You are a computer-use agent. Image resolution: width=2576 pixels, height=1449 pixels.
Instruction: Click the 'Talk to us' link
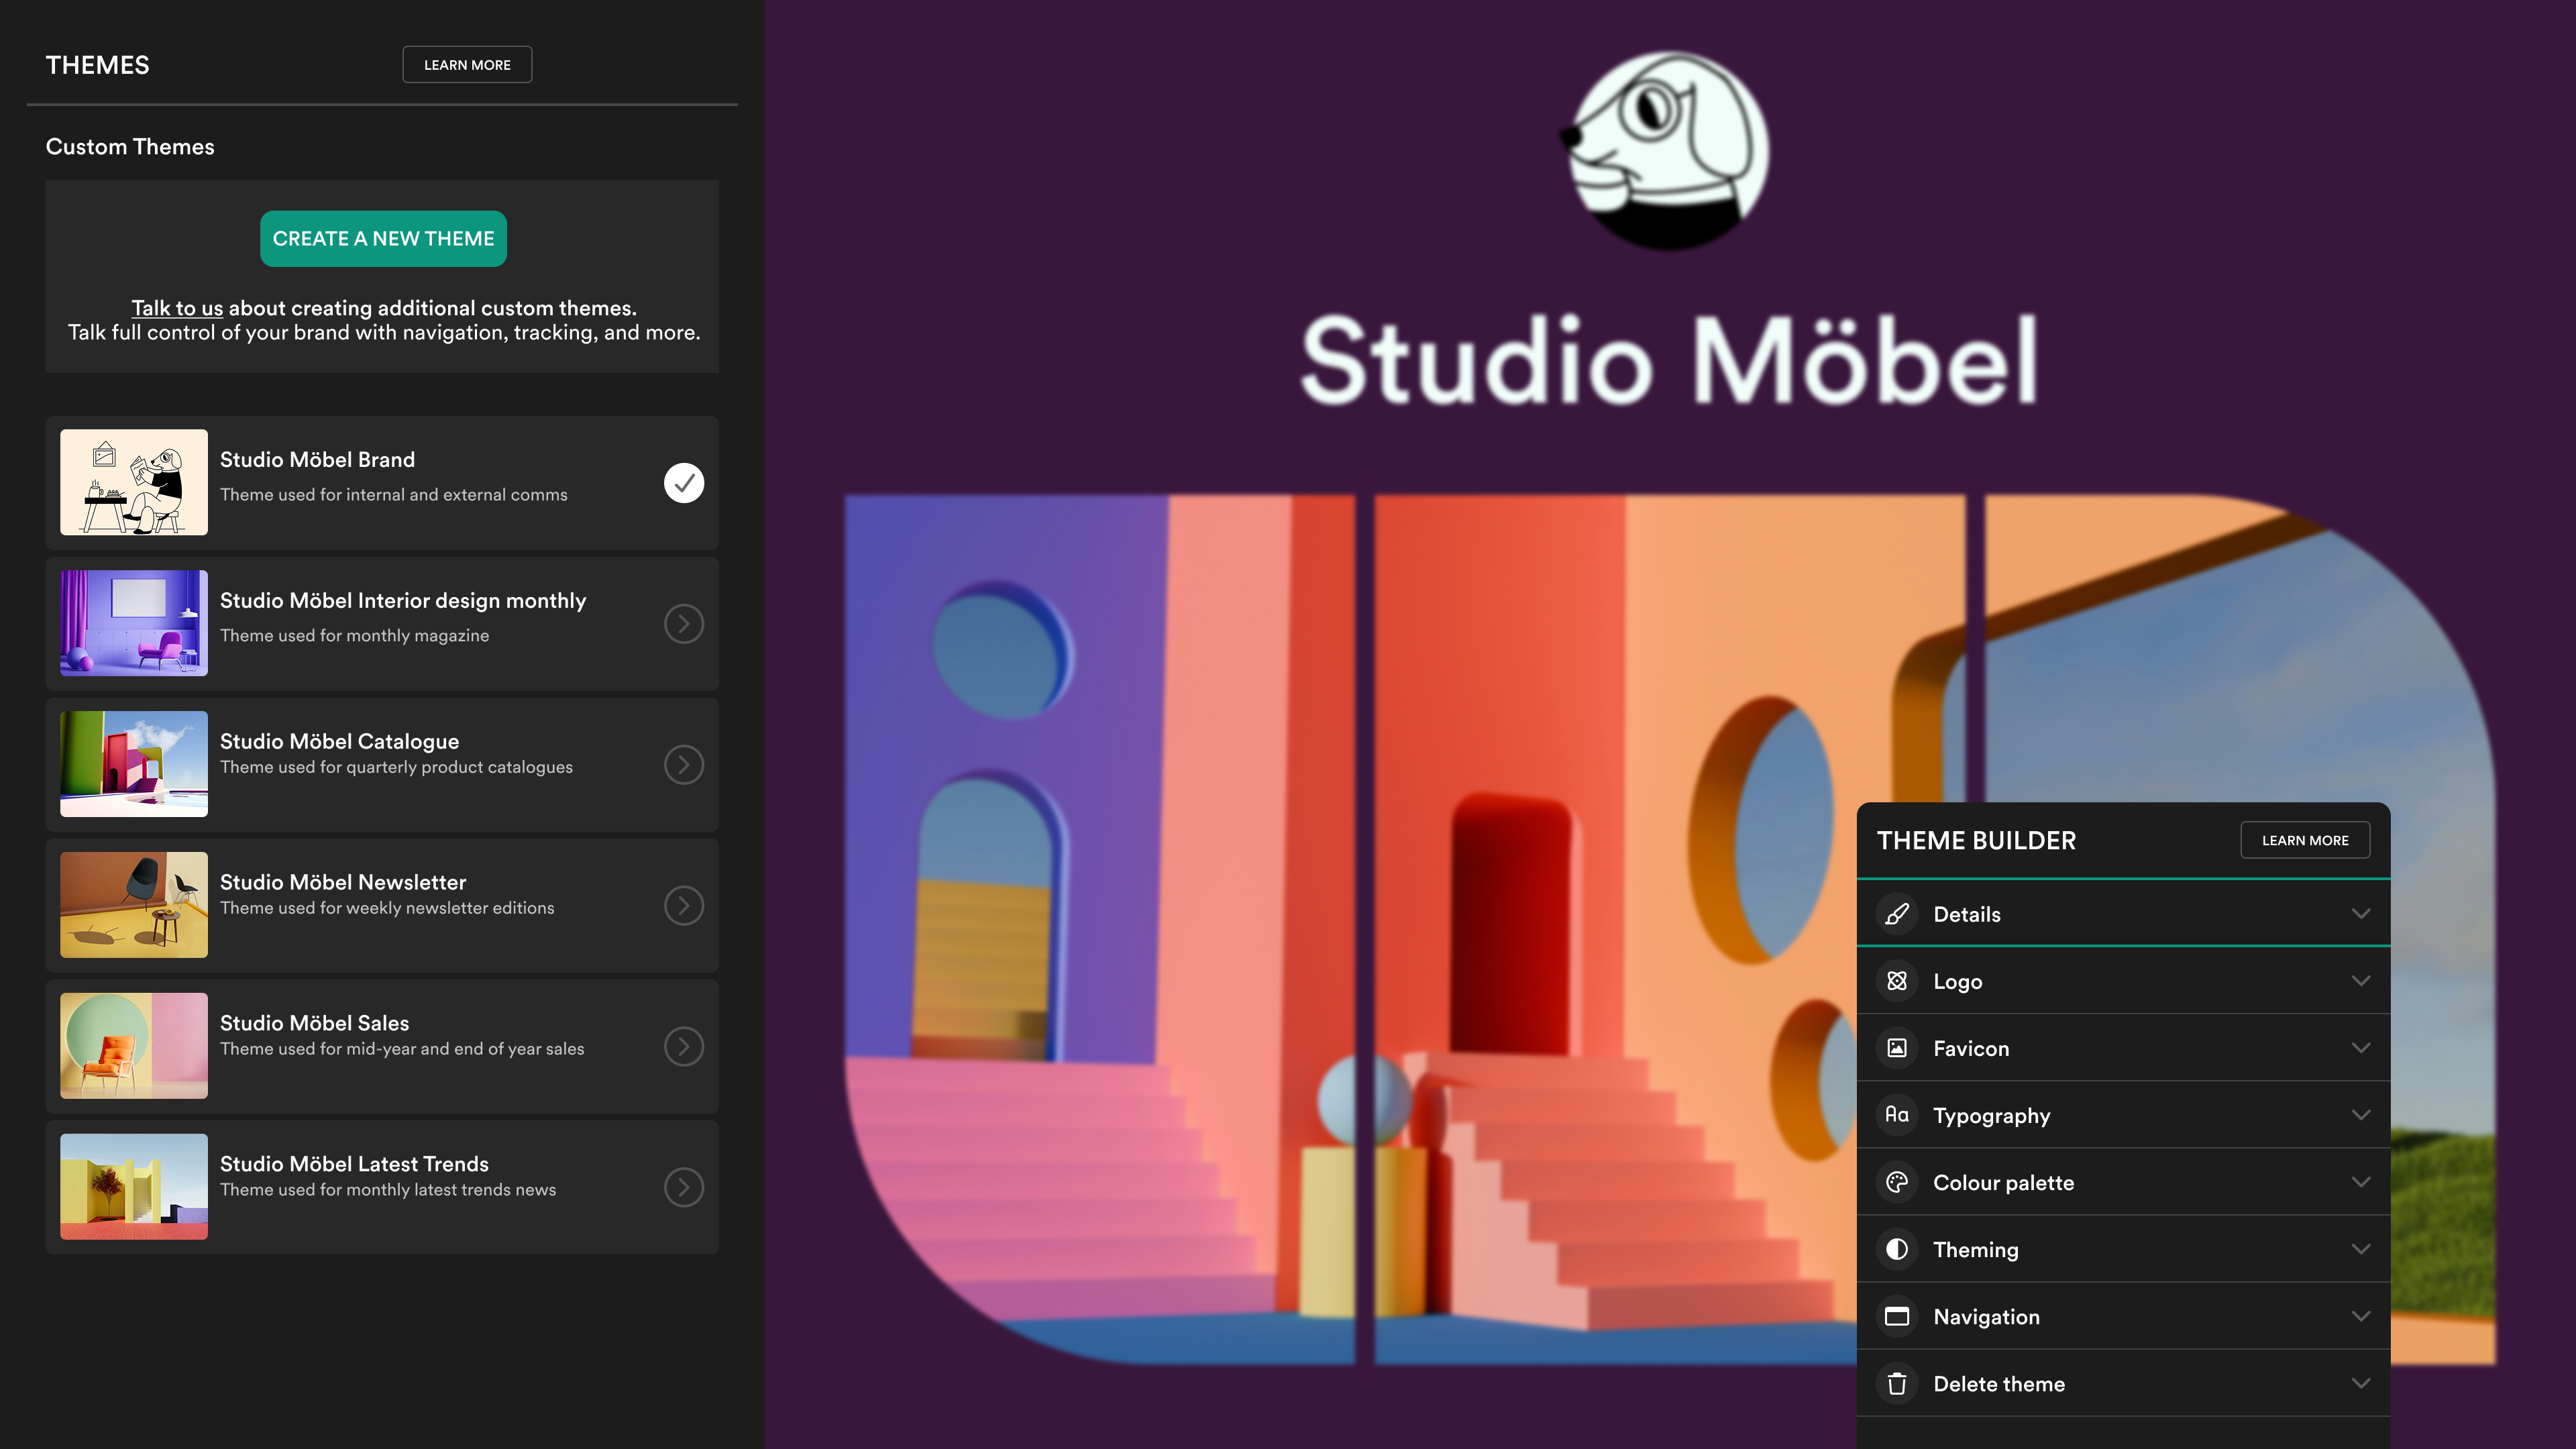click(x=177, y=308)
